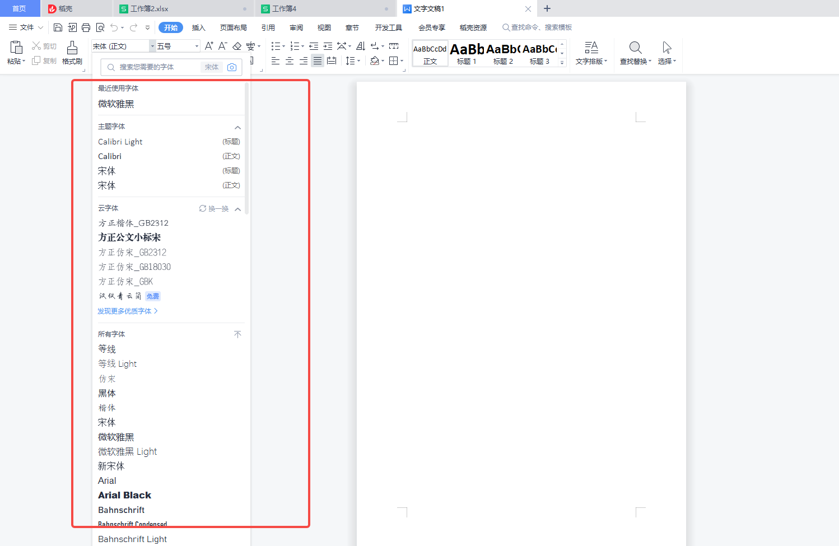Click 换一换 to refresh cloud fonts
The height and width of the screenshot is (546, 839).
pyautogui.click(x=214, y=209)
